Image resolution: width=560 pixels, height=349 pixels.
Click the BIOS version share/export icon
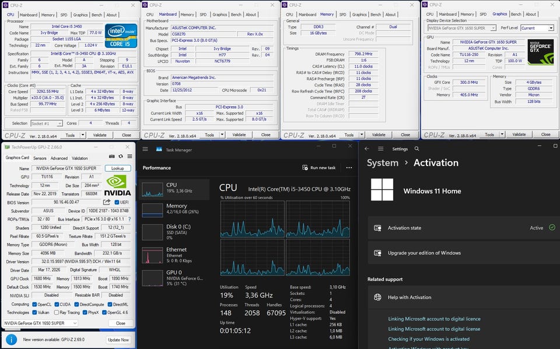click(x=107, y=202)
